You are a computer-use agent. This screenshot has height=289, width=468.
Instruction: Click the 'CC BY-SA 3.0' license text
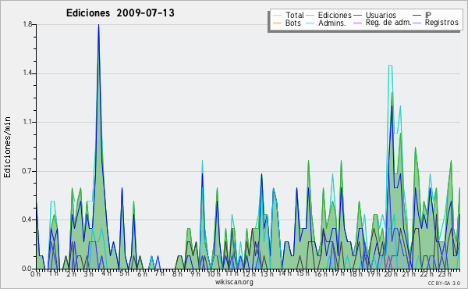(x=444, y=284)
